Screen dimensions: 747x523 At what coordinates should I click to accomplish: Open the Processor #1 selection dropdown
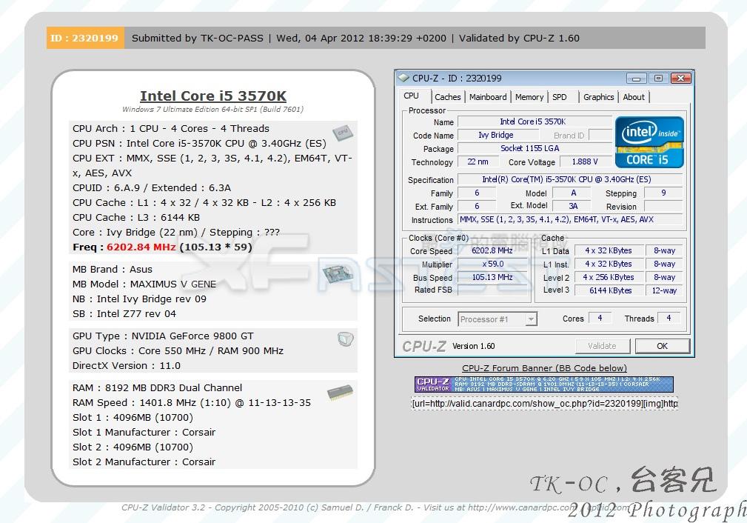(498, 319)
